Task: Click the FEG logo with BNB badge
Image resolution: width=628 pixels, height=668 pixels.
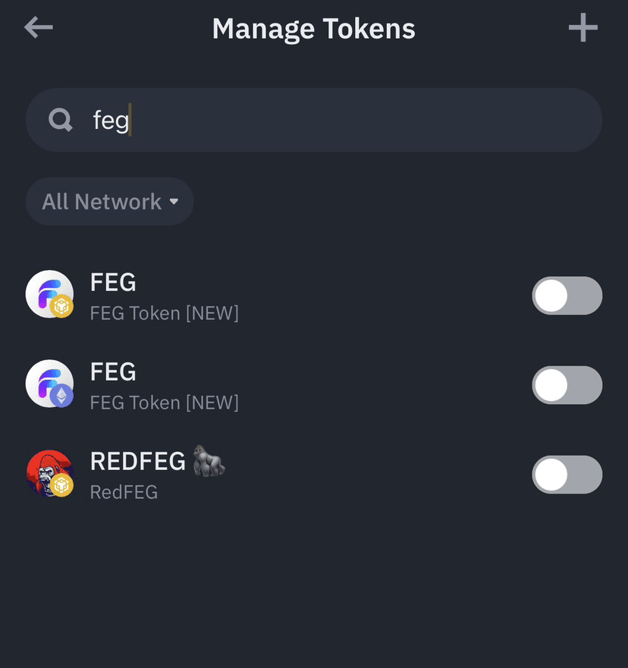Action: [49, 294]
